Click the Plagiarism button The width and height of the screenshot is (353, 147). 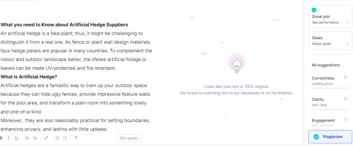330,137
